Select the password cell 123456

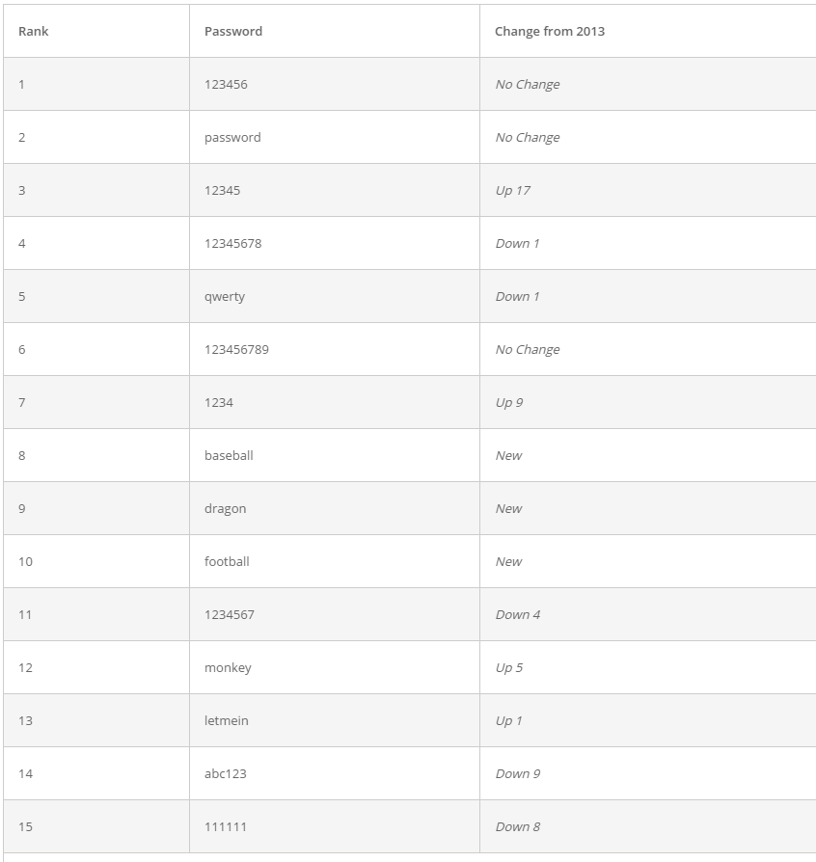tap(226, 84)
